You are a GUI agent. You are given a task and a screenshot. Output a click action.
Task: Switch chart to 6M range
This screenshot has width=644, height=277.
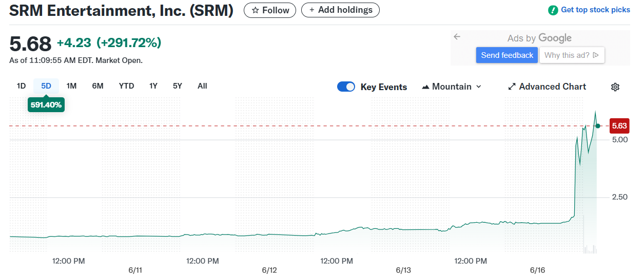[97, 86]
